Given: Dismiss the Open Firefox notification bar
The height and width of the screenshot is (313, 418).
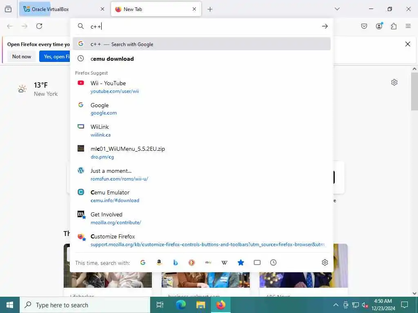Looking at the screenshot, I should point(408,44).
